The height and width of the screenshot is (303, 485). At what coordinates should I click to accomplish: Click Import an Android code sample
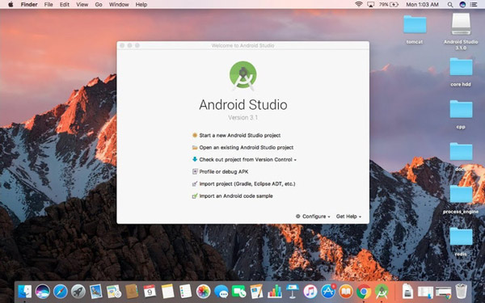232,196
